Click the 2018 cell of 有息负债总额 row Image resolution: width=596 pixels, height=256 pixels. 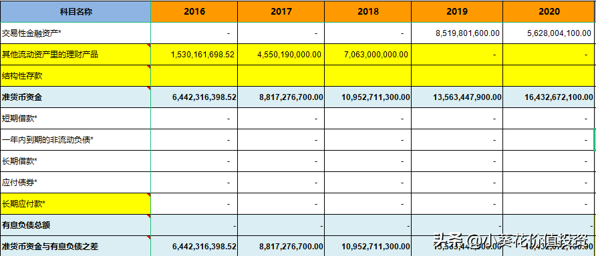point(368,225)
